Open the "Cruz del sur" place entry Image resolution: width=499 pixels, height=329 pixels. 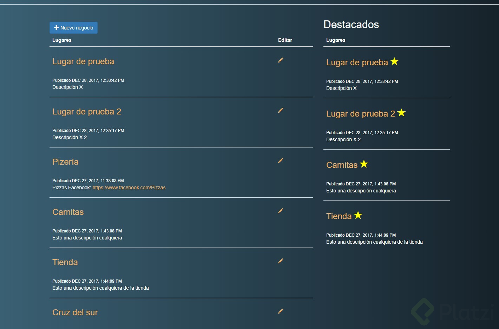tap(75, 312)
